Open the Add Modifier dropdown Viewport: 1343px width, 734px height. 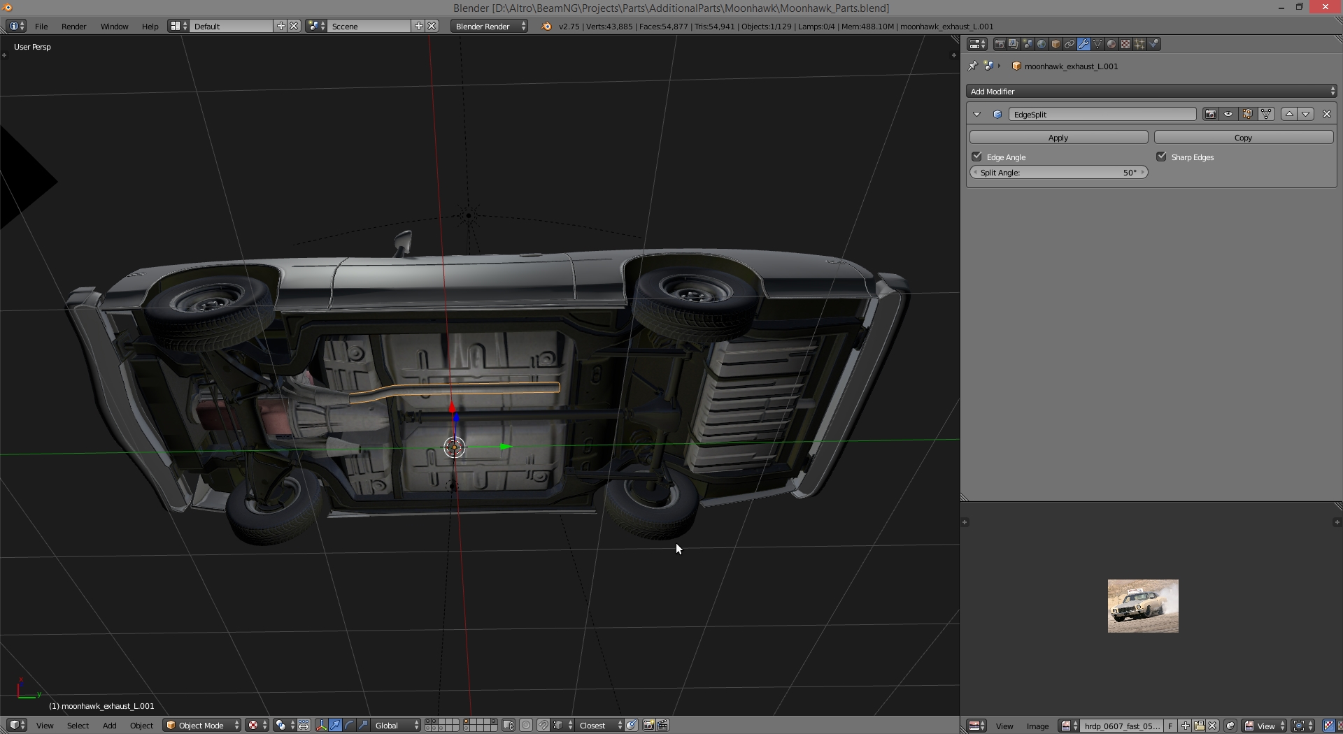1151,92
